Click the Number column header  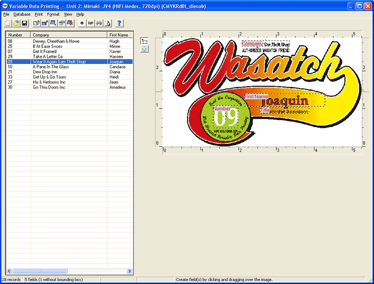click(x=18, y=35)
